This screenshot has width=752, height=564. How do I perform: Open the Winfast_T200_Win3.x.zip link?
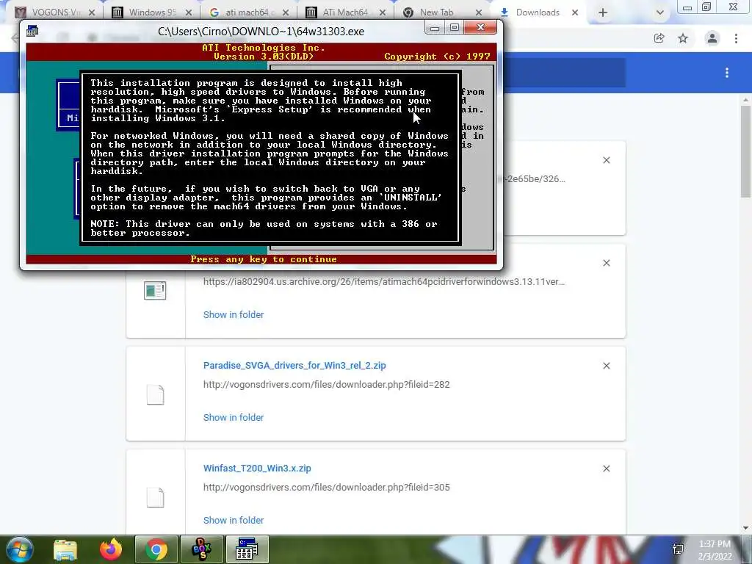(257, 468)
